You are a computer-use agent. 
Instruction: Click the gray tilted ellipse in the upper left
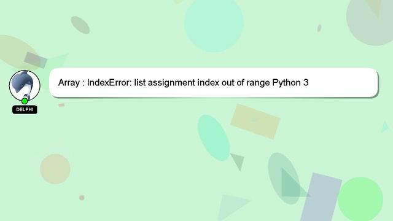tap(80, 25)
